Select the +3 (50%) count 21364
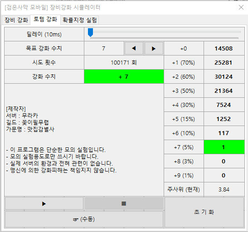The width and height of the screenshot is (248, 232). point(224,91)
